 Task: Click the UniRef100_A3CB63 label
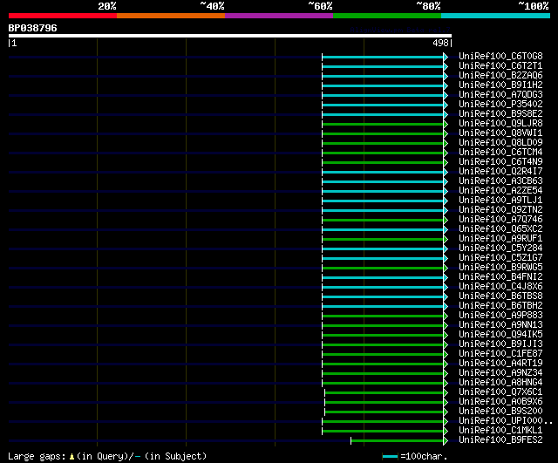(500, 181)
